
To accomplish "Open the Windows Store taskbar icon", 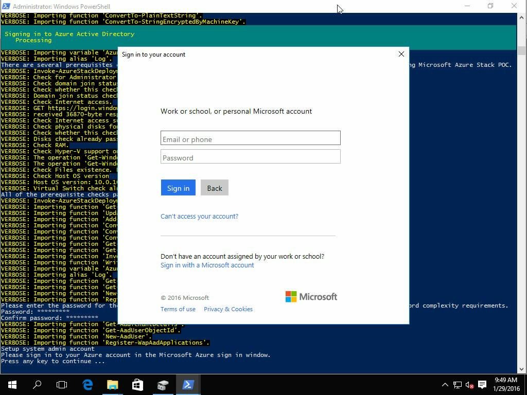I will [137, 385].
